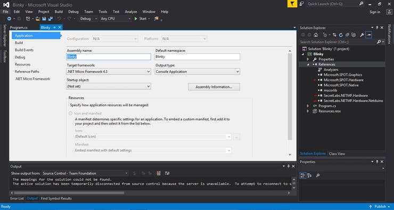Click the Default namespace text field
This screenshot has height=210, width=394.
pyautogui.click(x=197, y=57)
